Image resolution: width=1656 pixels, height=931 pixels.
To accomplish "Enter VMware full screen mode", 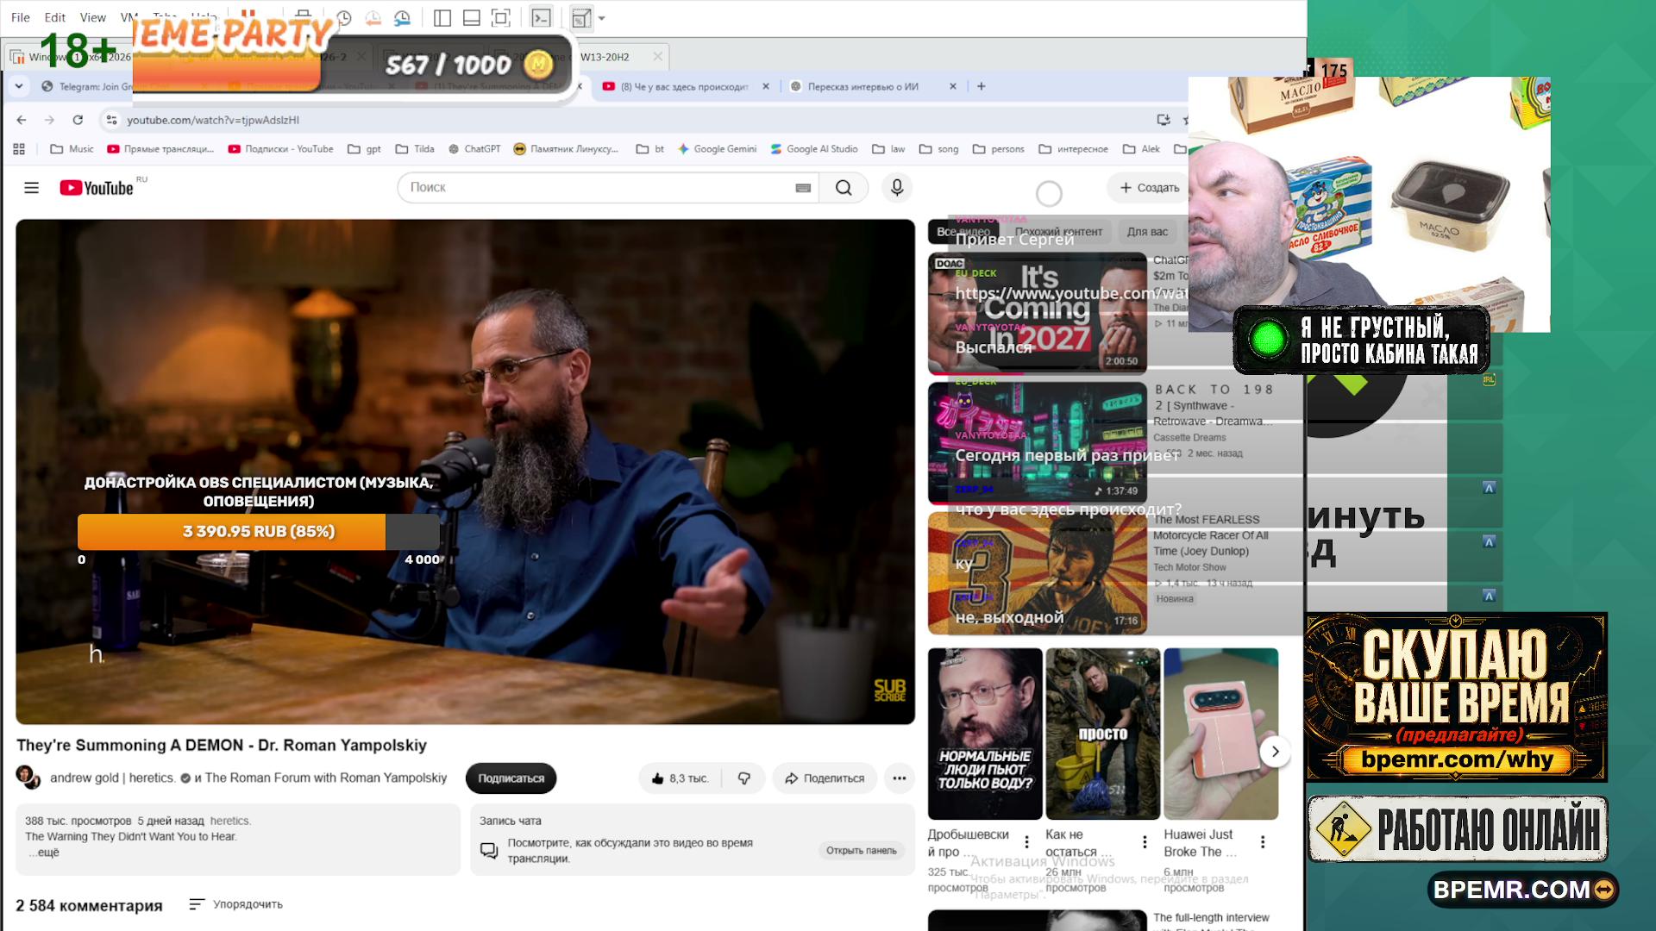I will click(501, 17).
